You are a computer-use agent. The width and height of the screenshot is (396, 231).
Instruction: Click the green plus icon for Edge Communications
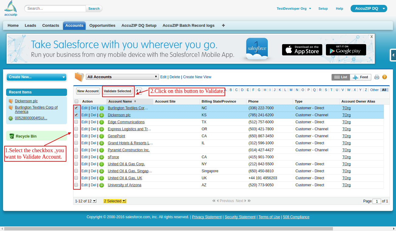click(102, 122)
